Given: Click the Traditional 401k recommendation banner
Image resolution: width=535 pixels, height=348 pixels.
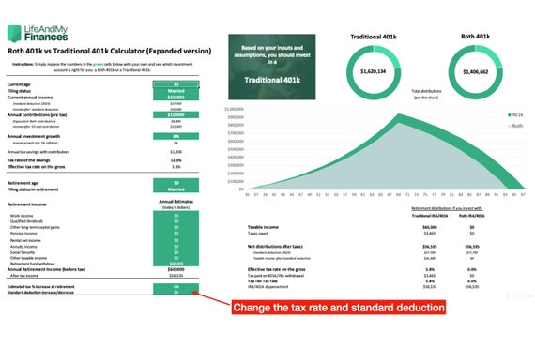Looking at the screenshot, I should [272, 67].
